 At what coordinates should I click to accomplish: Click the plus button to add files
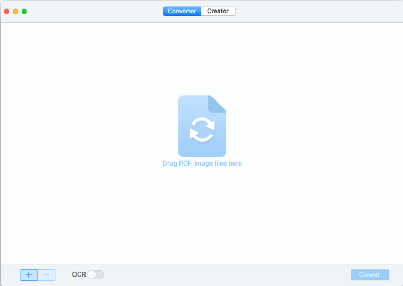point(29,275)
